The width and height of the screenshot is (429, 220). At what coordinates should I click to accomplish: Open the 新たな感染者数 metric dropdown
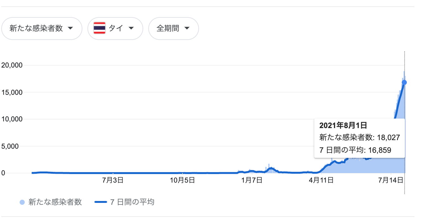pyautogui.click(x=42, y=29)
